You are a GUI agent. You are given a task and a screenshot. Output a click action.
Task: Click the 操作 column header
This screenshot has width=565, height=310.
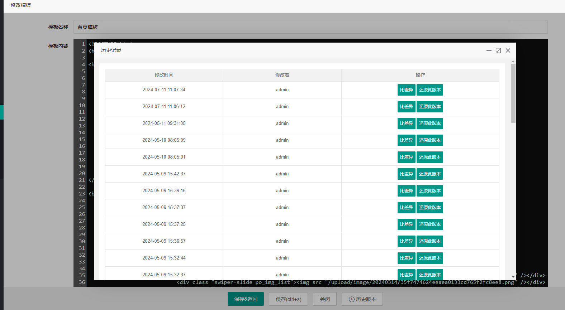pos(420,75)
